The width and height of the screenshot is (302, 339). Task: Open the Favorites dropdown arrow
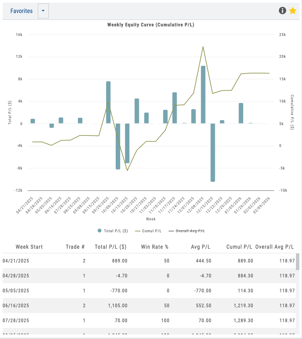[43, 11]
